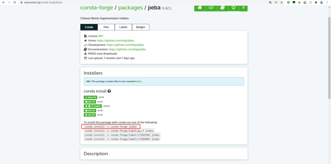The image size is (331, 164).
Task: Click the MIT license link
Action: click(101, 36)
